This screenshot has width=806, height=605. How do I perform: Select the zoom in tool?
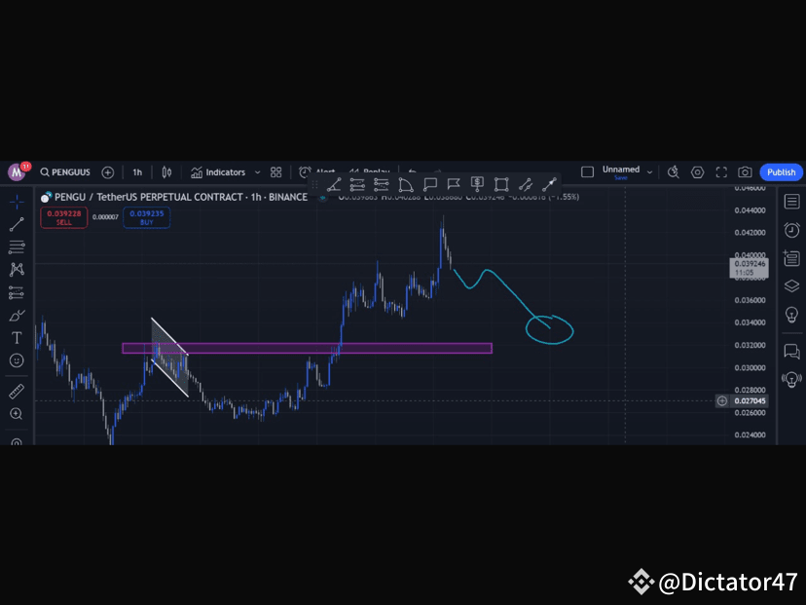click(17, 414)
